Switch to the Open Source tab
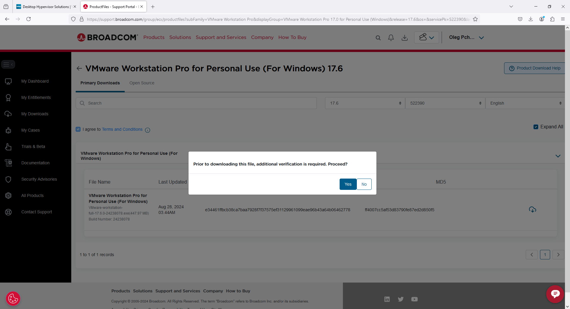 pos(142,83)
